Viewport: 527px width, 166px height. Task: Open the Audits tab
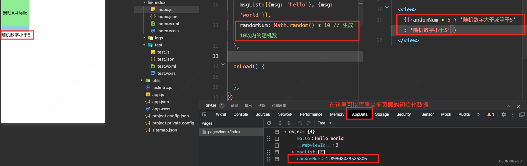pos(464,114)
